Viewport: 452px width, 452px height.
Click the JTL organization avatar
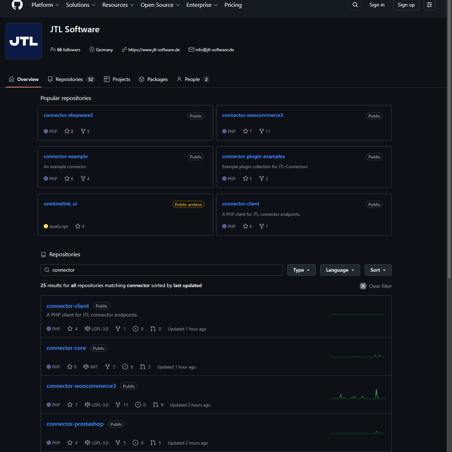click(x=24, y=41)
